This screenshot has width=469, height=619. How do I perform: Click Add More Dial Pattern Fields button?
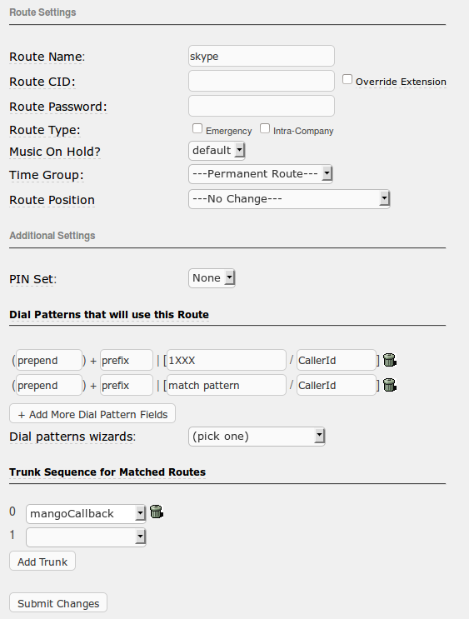(92, 413)
